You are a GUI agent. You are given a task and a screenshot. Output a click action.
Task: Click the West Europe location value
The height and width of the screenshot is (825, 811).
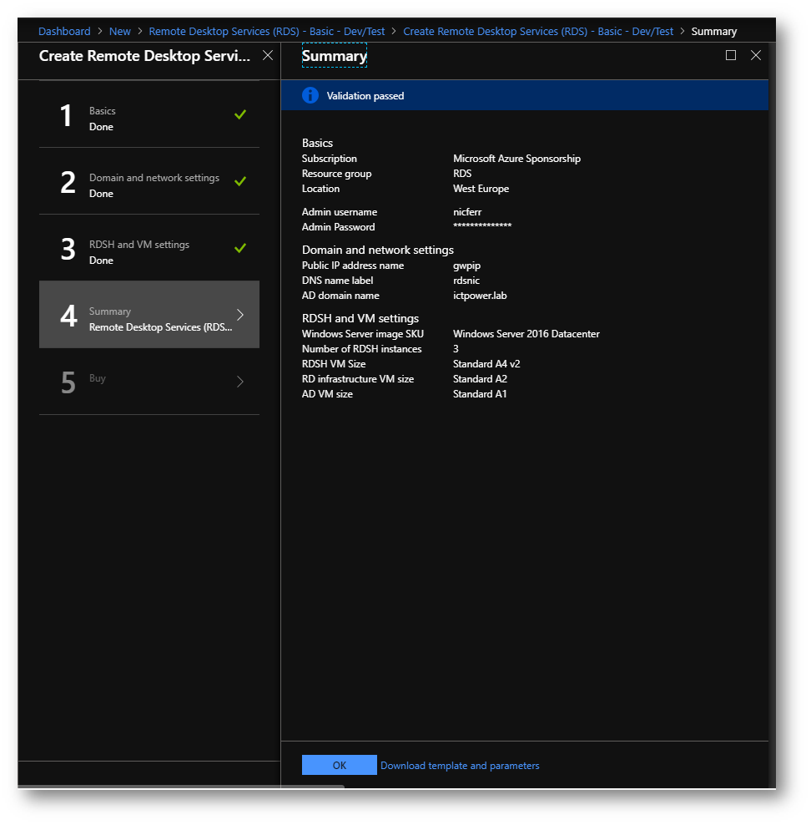coord(481,189)
